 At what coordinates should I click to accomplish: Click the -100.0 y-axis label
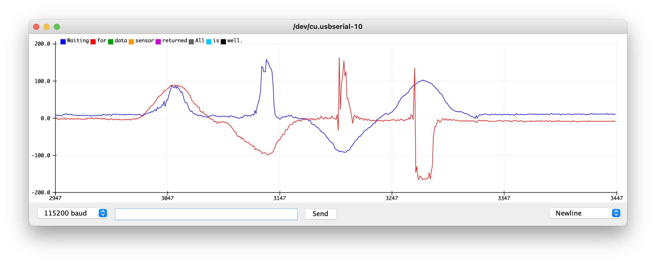tap(41, 155)
